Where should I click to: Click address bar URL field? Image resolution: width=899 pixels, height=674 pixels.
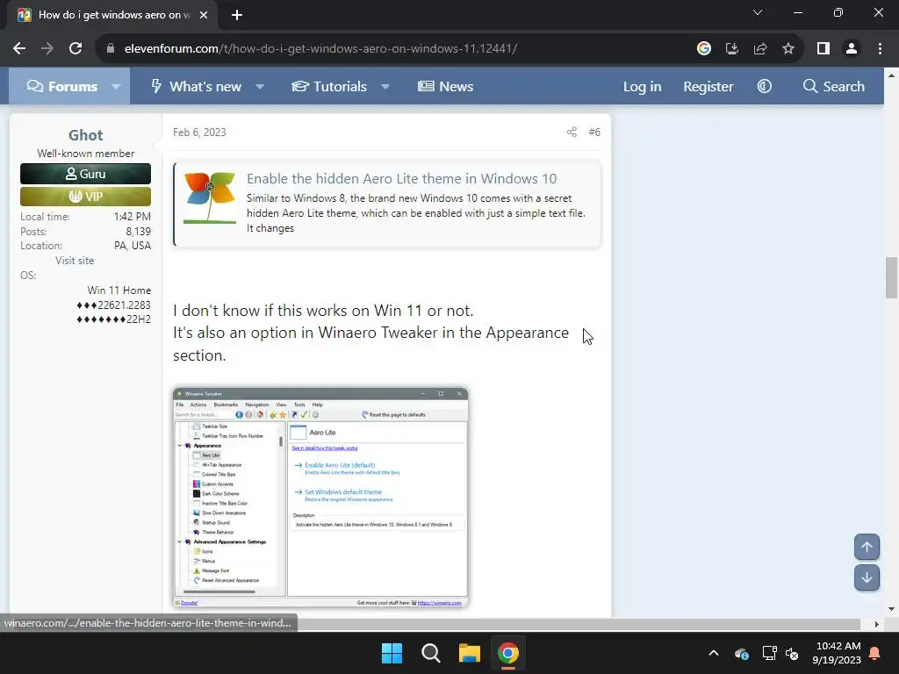(321, 49)
